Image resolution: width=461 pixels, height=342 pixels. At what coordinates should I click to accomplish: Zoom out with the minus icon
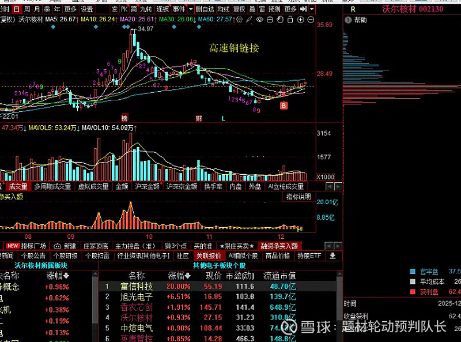point(311,20)
